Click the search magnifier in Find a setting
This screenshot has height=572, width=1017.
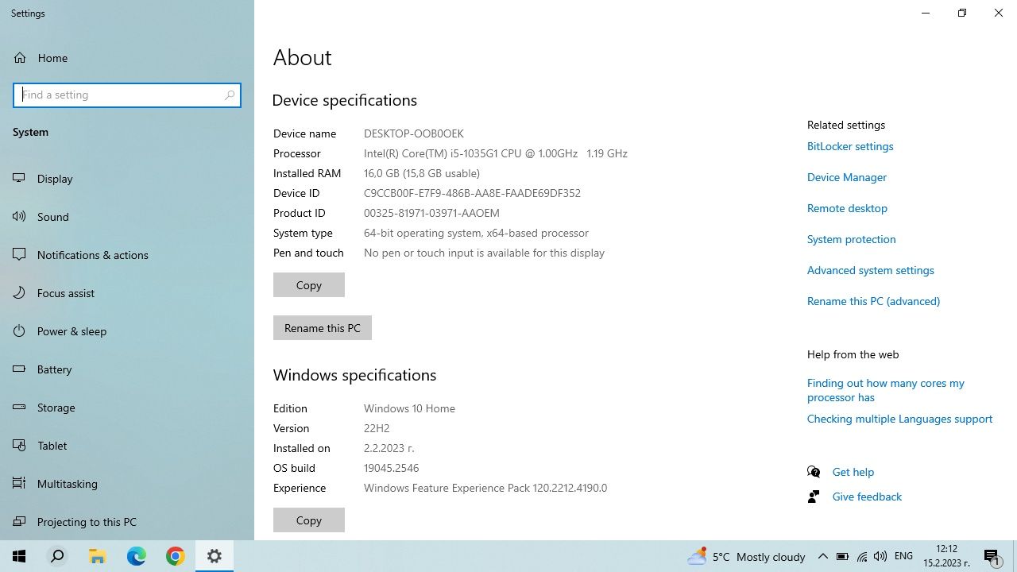pyautogui.click(x=230, y=95)
